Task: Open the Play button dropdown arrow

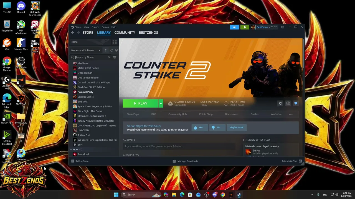Action: pyautogui.click(x=160, y=103)
